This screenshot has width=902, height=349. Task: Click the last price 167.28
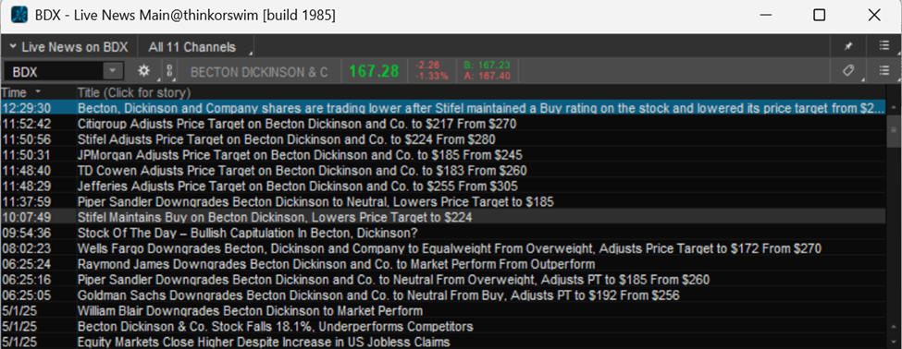tap(374, 71)
